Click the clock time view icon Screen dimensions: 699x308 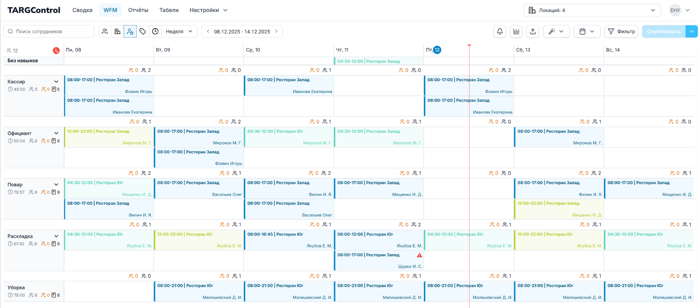click(x=155, y=32)
